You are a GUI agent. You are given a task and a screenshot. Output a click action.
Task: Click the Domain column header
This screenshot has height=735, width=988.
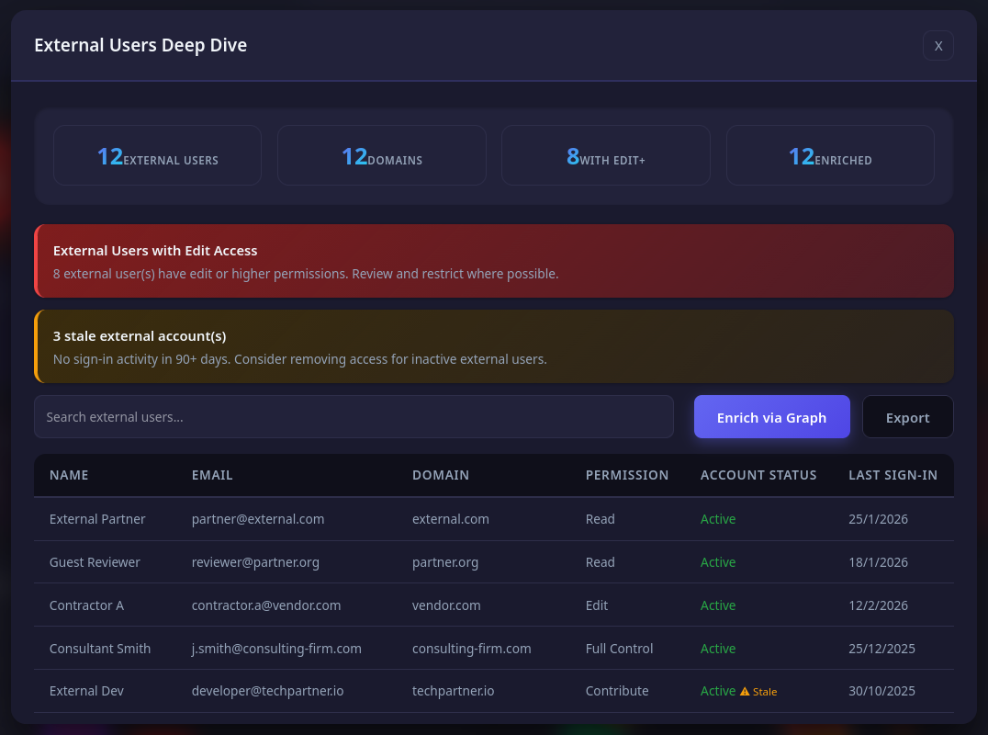pos(441,475)
